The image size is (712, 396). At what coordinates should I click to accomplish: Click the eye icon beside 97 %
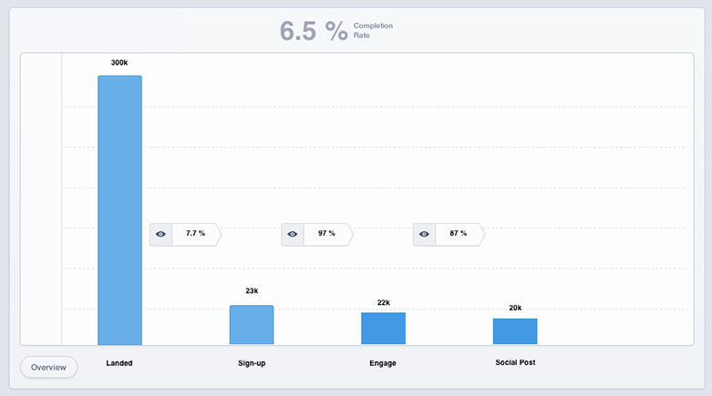293,234
